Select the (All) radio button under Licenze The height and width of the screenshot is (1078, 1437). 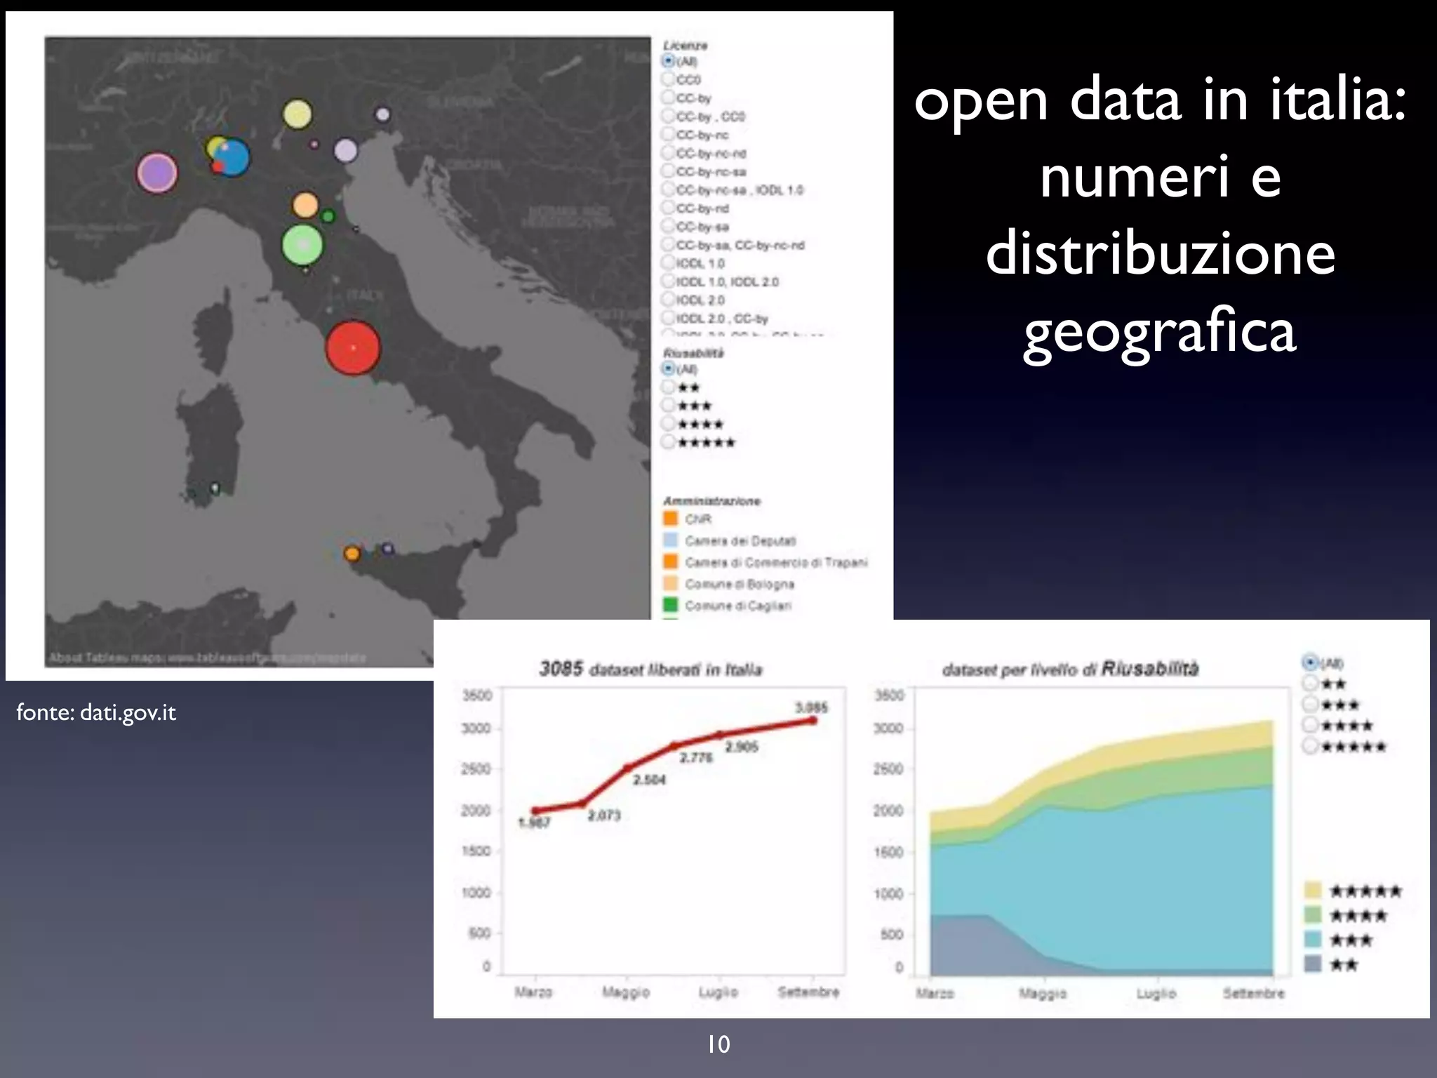click(x=669, y=61)
